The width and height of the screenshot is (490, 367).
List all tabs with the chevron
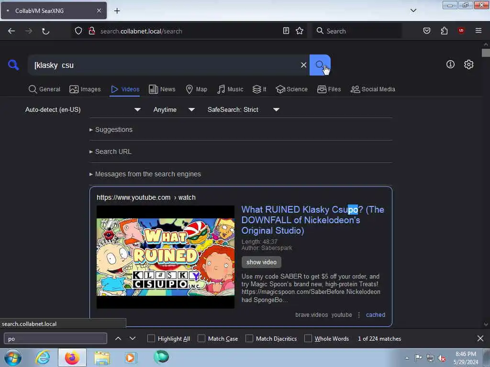413,11
